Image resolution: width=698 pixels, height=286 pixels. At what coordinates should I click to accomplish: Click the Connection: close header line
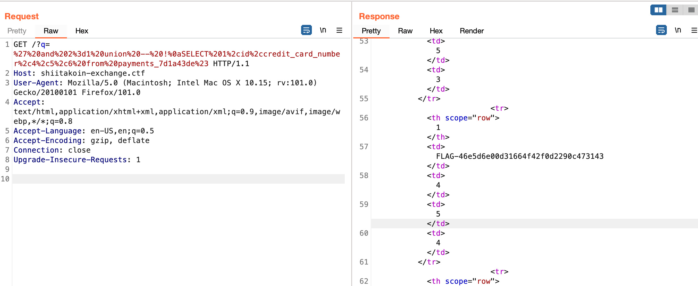52,150
